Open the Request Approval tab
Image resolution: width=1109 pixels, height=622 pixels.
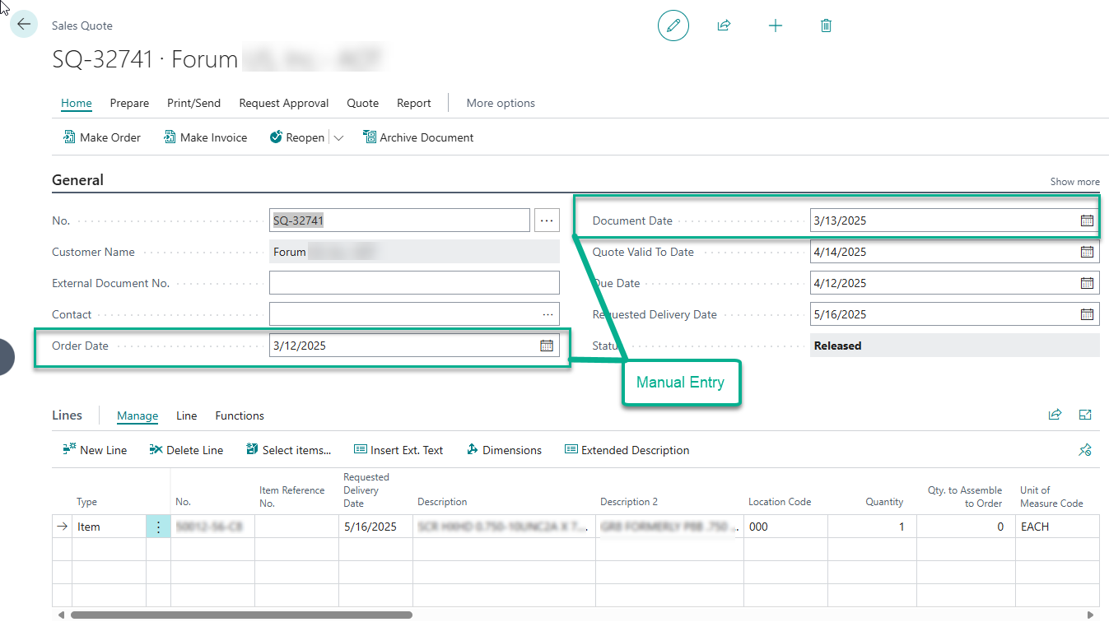coord(284,103)
